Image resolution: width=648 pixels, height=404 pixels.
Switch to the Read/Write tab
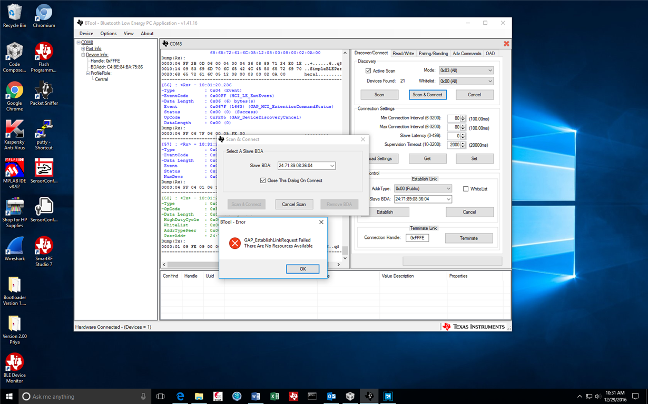(x=403, y=54)
